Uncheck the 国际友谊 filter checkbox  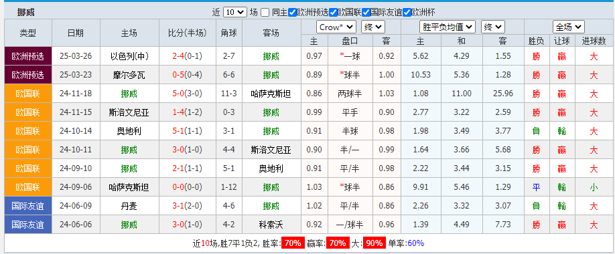tap(366, 13)
